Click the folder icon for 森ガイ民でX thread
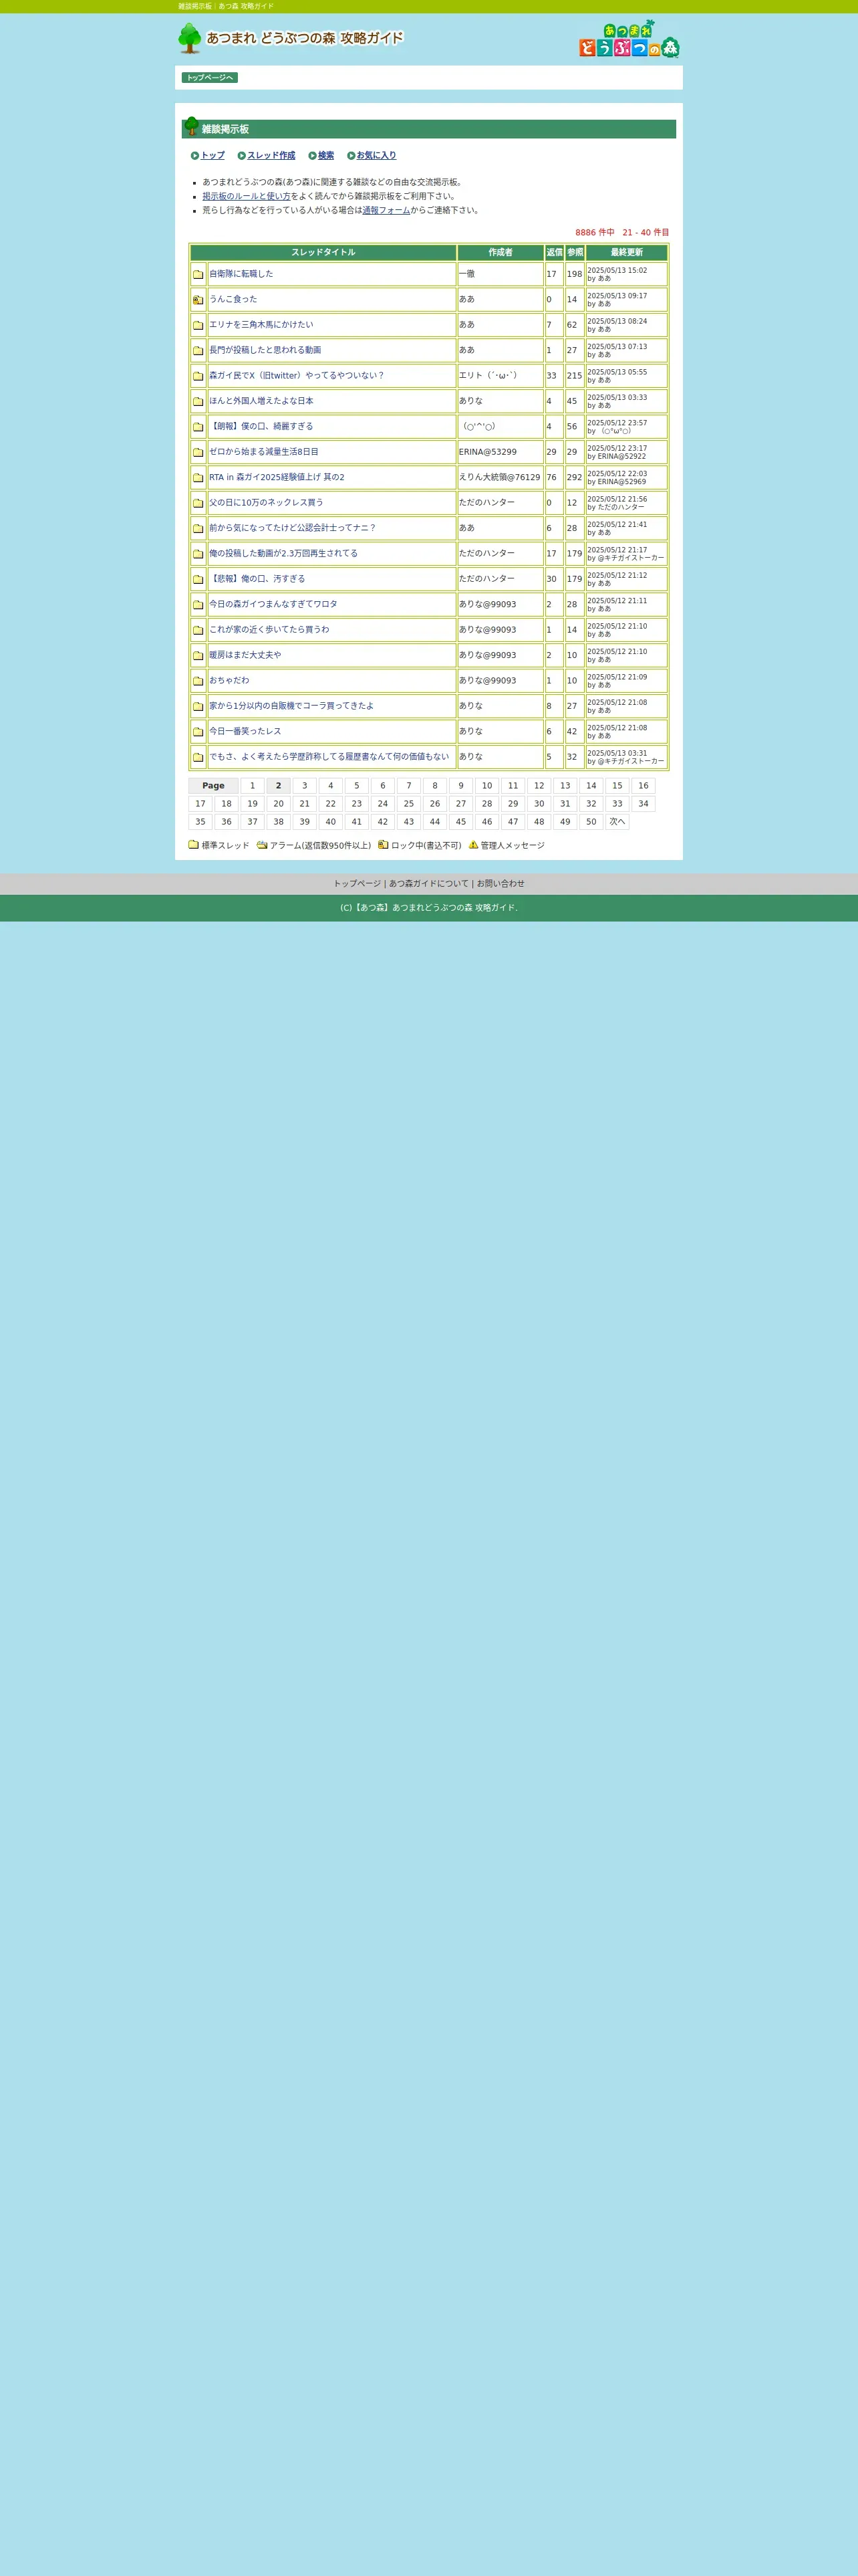 coord(198,376)
